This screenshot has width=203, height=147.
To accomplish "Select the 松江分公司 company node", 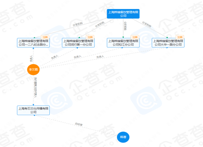I will click(123, 43).
